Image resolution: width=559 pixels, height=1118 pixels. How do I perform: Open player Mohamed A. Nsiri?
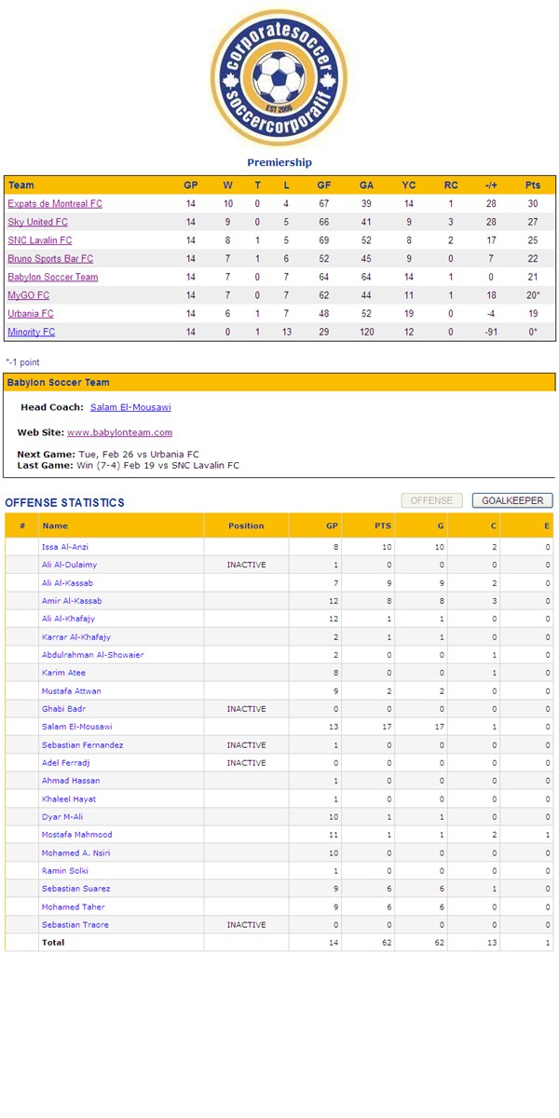click(x=75, y=853)
